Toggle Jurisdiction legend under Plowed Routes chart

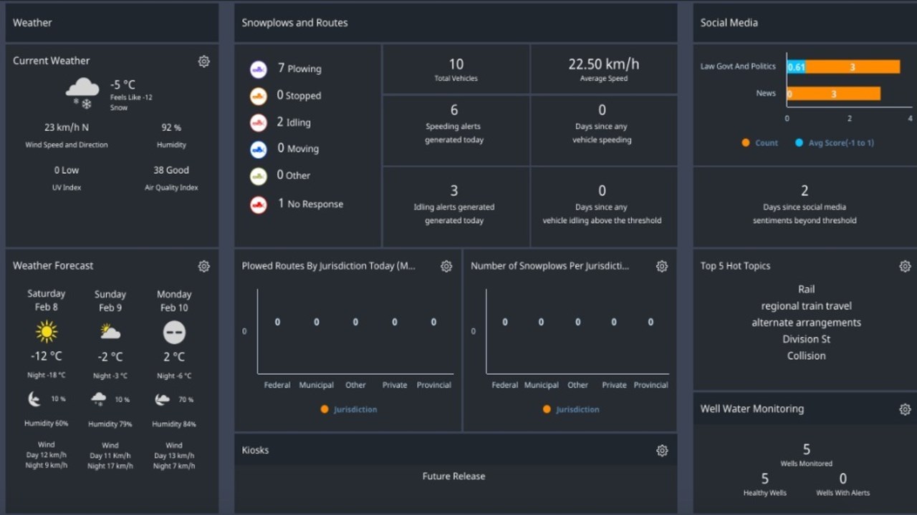(x=349, y=409)
